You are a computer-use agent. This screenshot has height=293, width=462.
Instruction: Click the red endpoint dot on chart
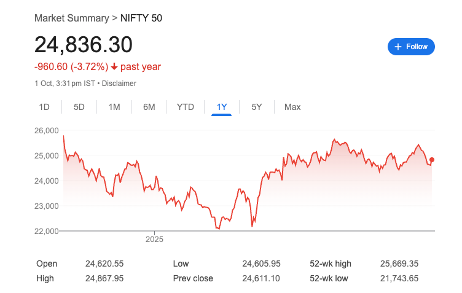[x=432, y=160]
